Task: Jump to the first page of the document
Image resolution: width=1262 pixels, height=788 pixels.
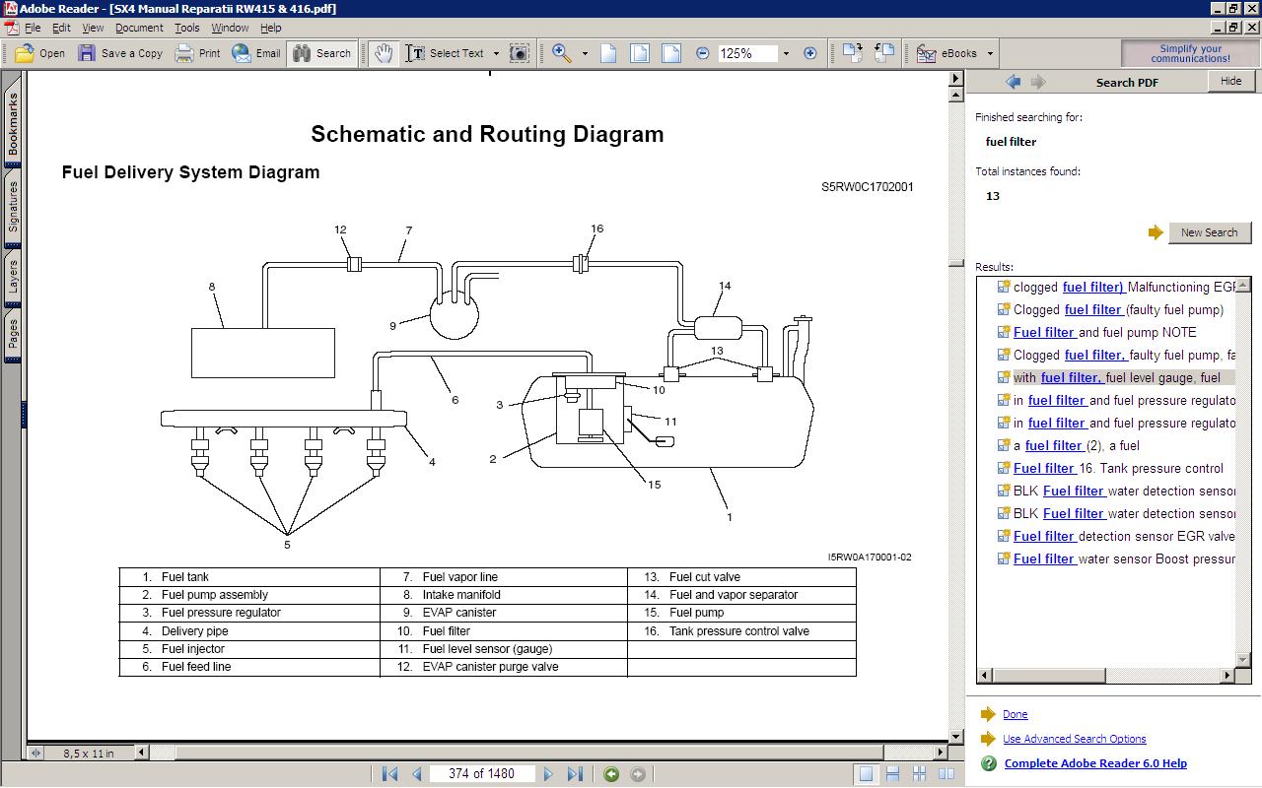Action: (389, 774)
